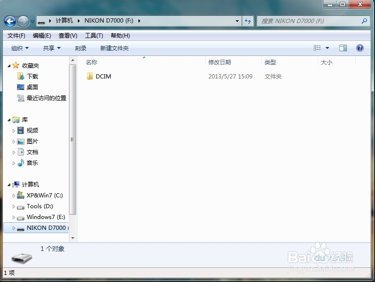The image size is (375, 282).
Task: Open the 工具(T) menu
Action: coord(94,36)
